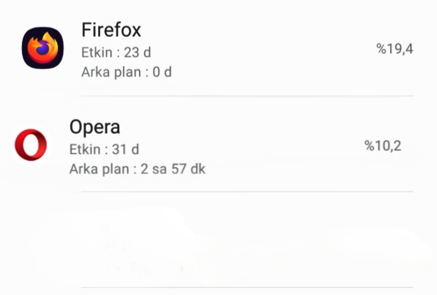
Task: Select the %19,4 usage value for Firefox
Action: coord(395,49)
